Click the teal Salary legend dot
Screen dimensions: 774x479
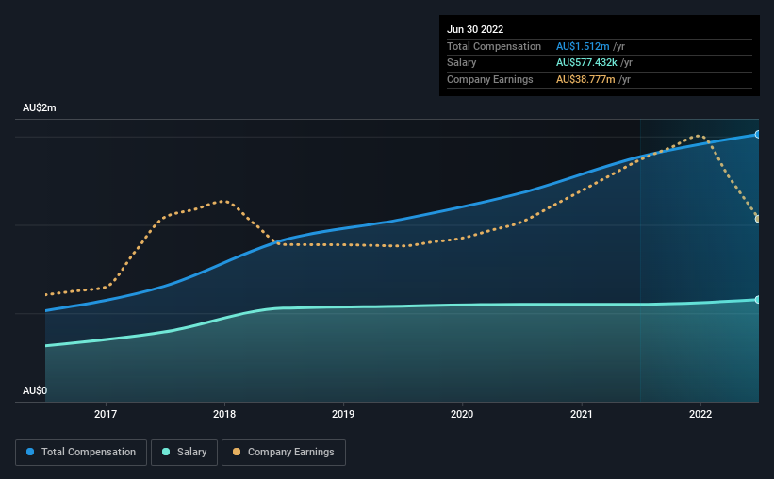(x=166, y=452)
